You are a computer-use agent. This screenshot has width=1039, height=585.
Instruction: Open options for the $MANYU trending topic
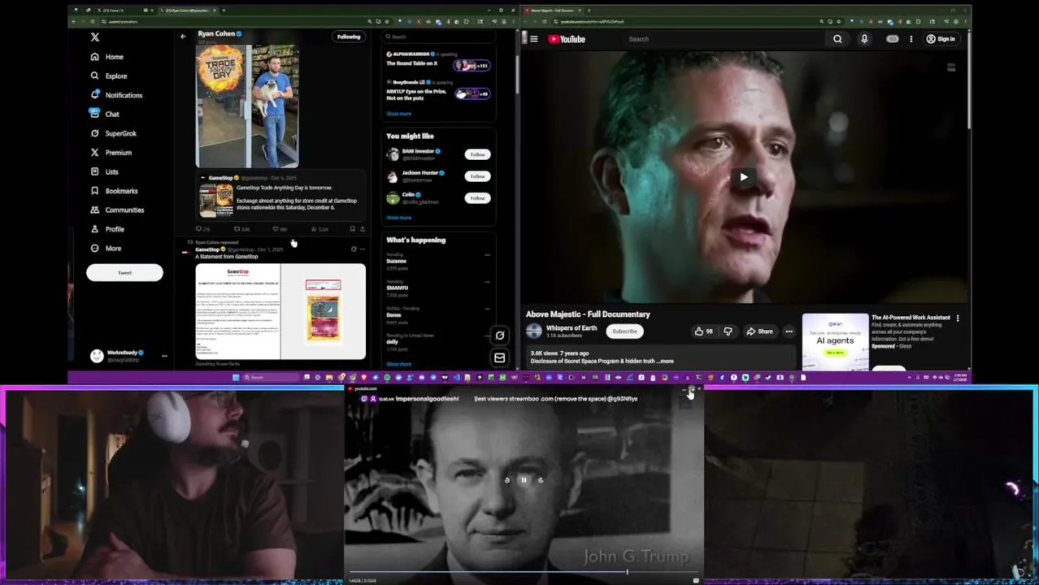click(487, 282)
